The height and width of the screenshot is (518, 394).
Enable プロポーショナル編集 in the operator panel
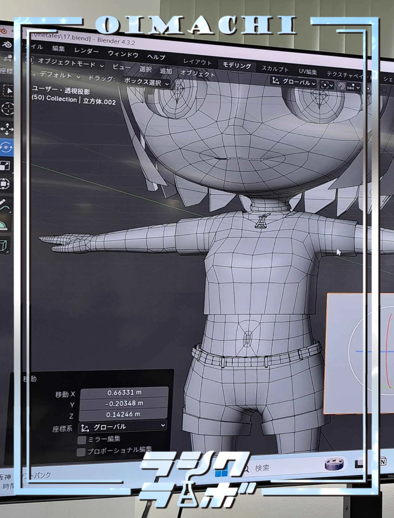click(x=81, y=452)
